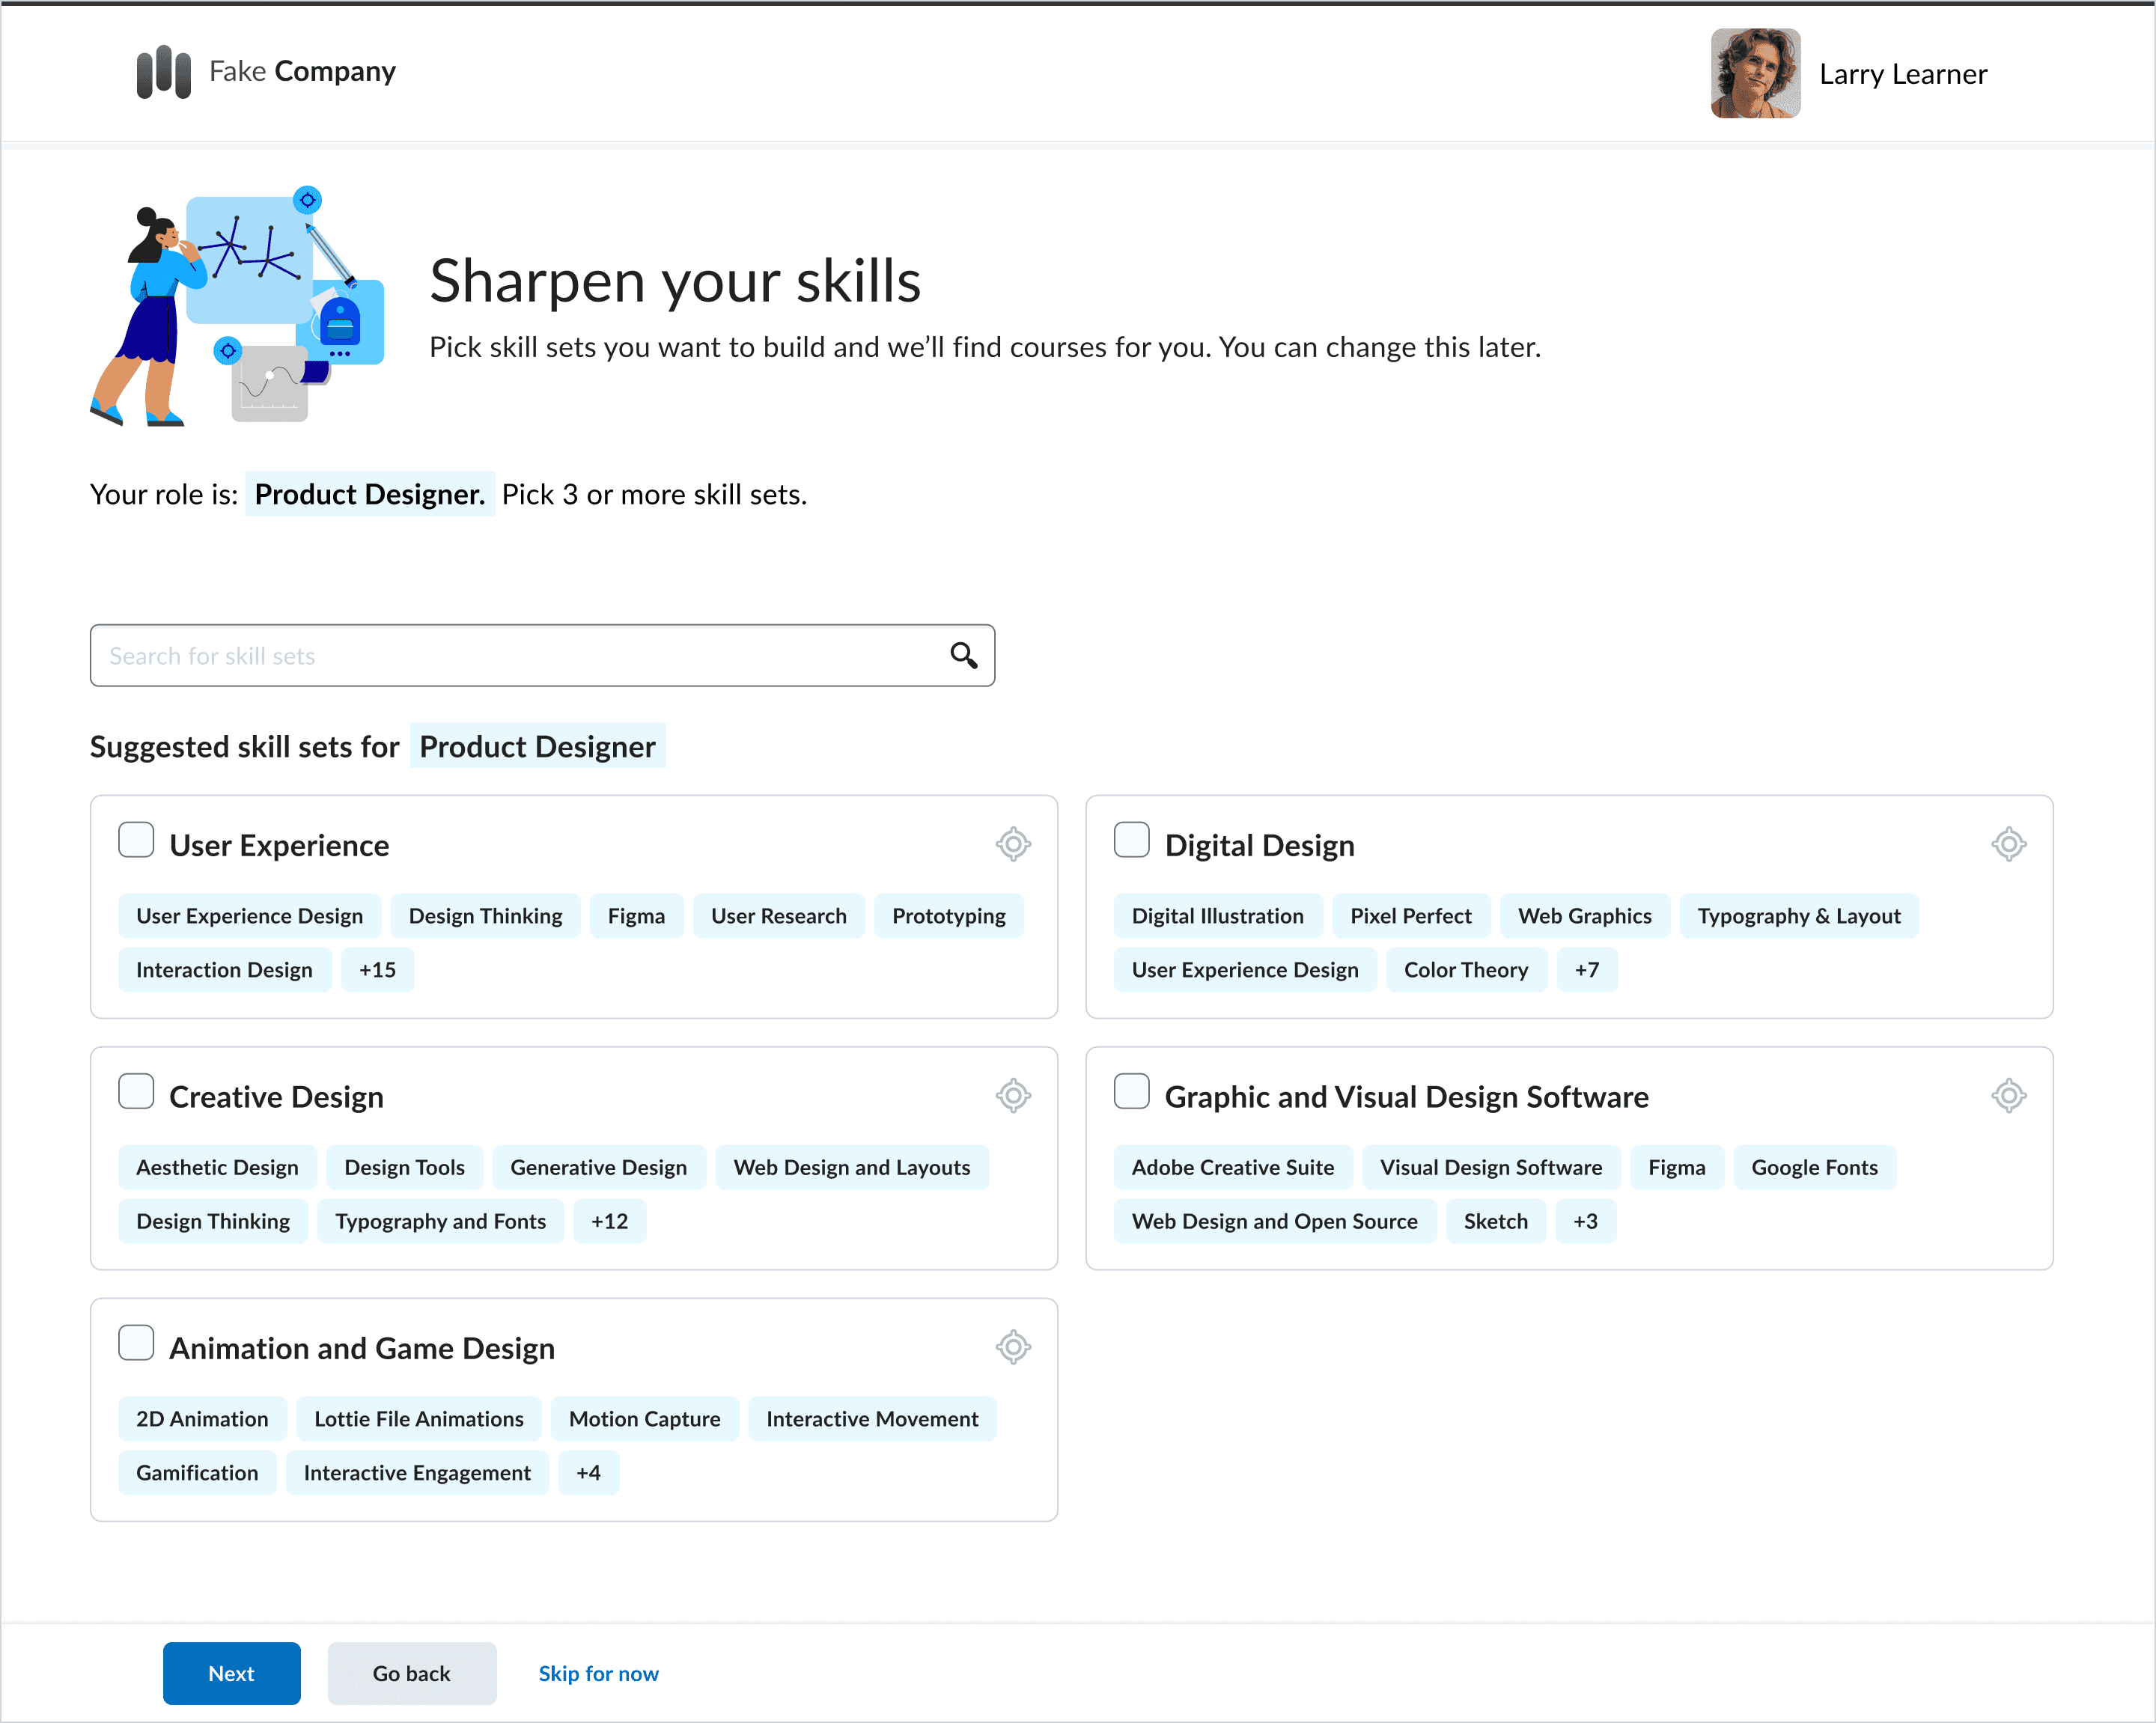
Task: Check the User Experience skill set
Action: (136, 840)
